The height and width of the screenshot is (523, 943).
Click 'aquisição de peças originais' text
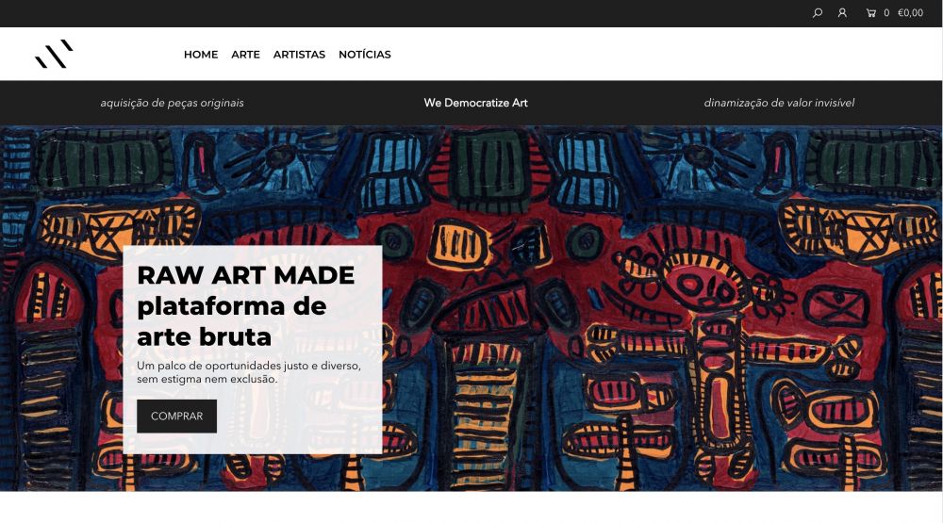click(x=172, y=103)
